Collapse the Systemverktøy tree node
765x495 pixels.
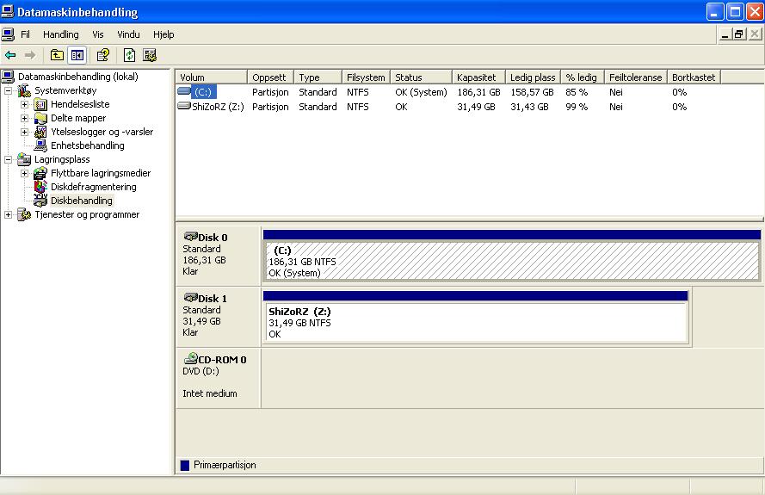[x=8, y=90]
